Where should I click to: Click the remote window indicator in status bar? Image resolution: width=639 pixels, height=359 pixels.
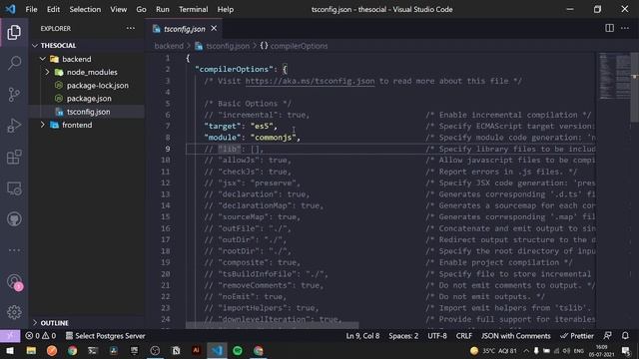[x=10, y=336]
